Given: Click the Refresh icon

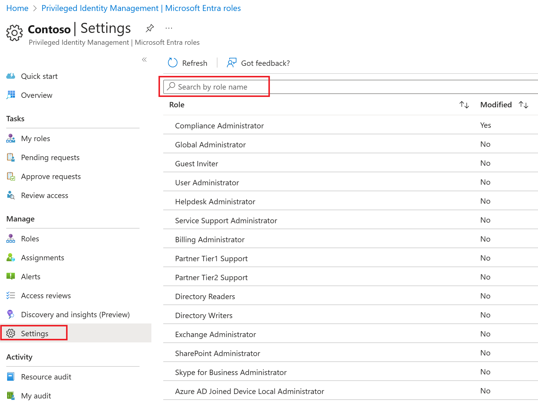Looking at the screenshot, I should pos(173,63).
